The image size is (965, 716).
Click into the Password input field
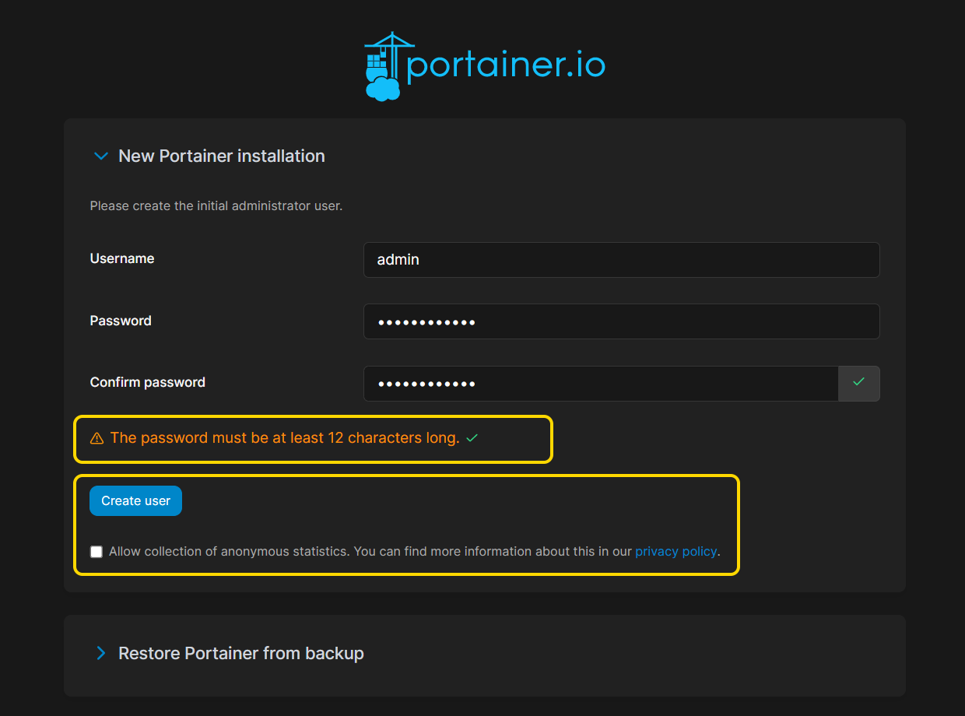pyautogui.click(x=621, y=321)
